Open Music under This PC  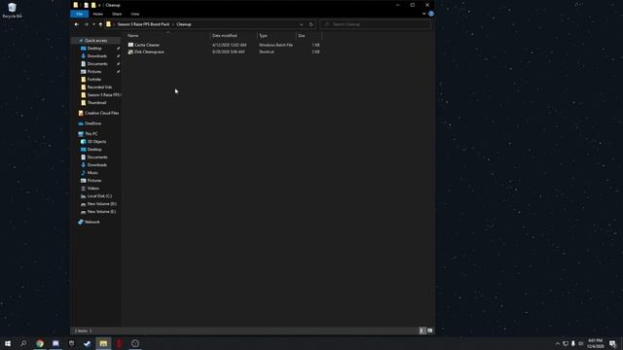click(x=92, y=173)
